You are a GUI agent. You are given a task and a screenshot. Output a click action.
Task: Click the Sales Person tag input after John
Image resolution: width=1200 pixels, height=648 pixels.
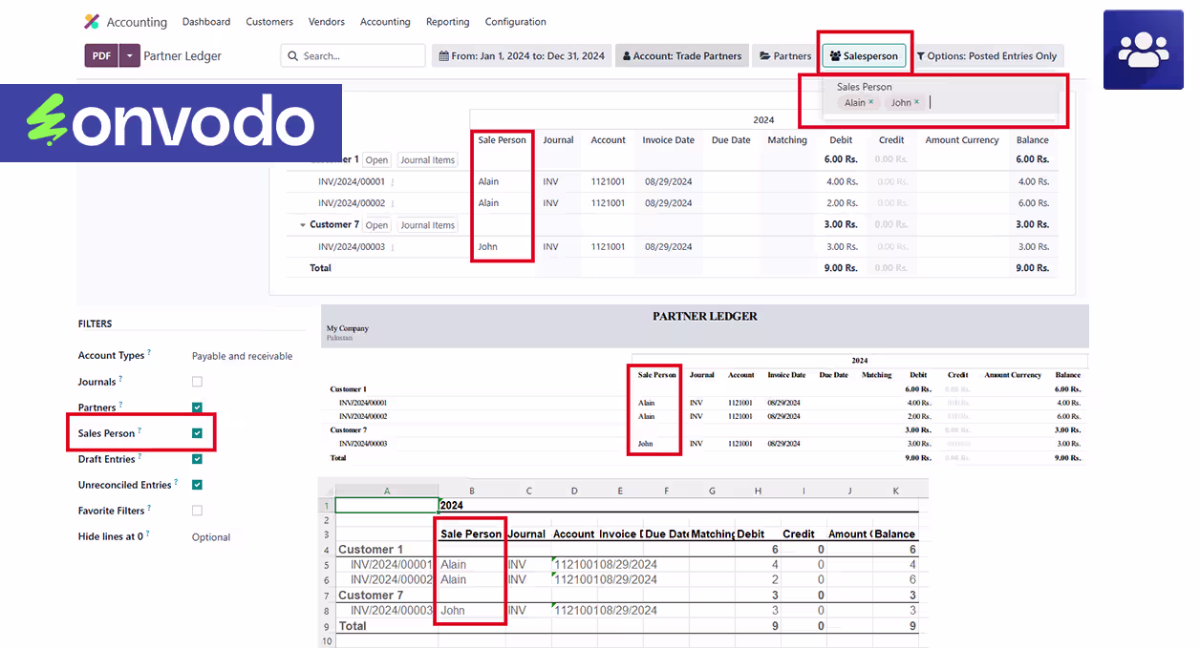click(x=992, y=102)
